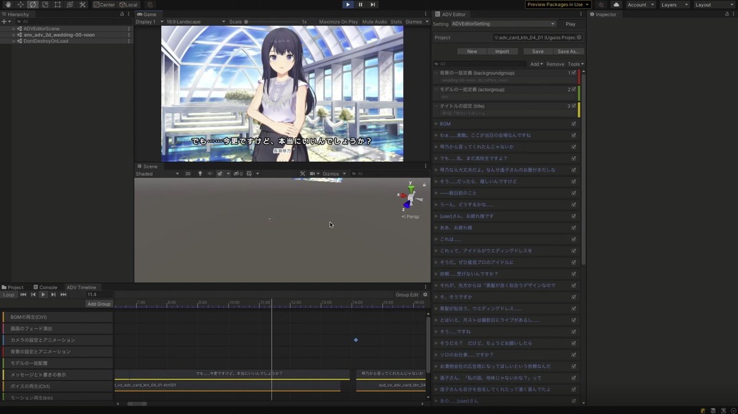Switch to the Console tab
This screenshot has width=738, height=414.
tap(45, 287)
